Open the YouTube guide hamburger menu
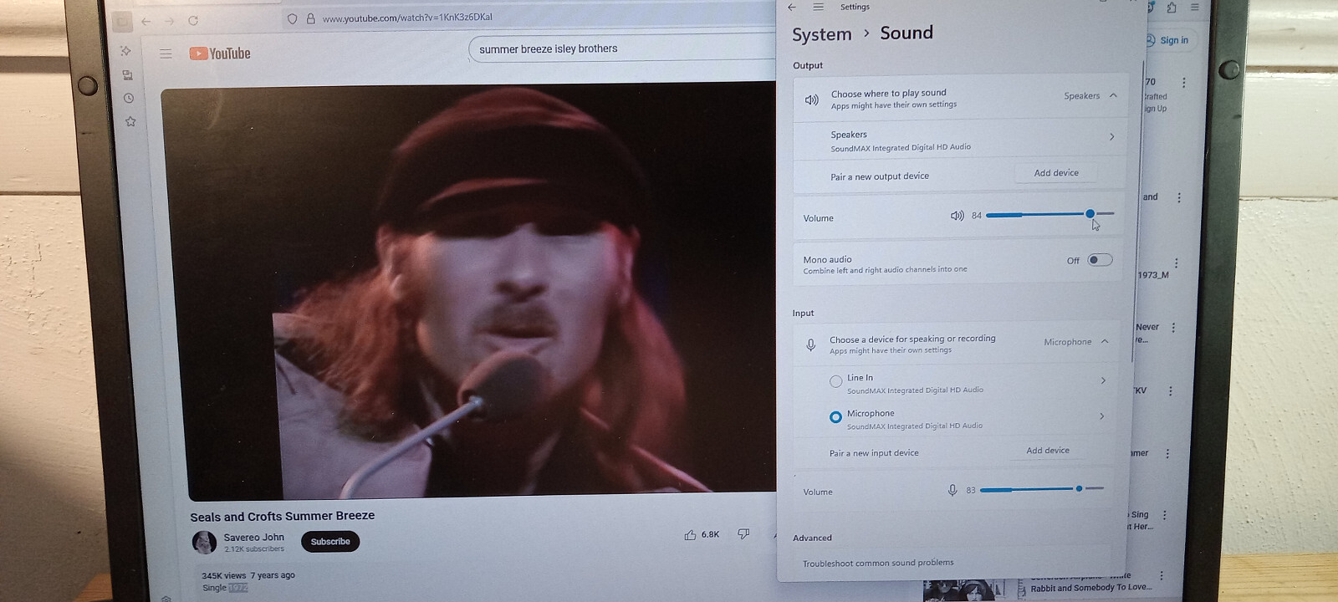1338x602 pixels. click(x=166, y=54)
